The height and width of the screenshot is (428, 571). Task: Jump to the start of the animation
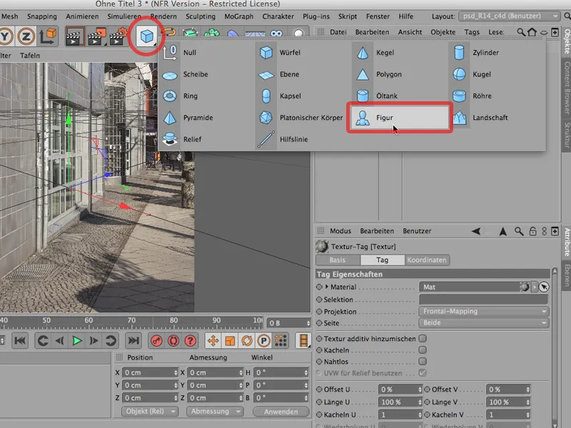(20, 341)
